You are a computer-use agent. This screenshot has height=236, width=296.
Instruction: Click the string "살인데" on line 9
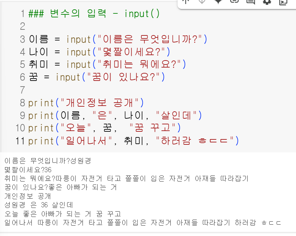click(x=176, y=115)
